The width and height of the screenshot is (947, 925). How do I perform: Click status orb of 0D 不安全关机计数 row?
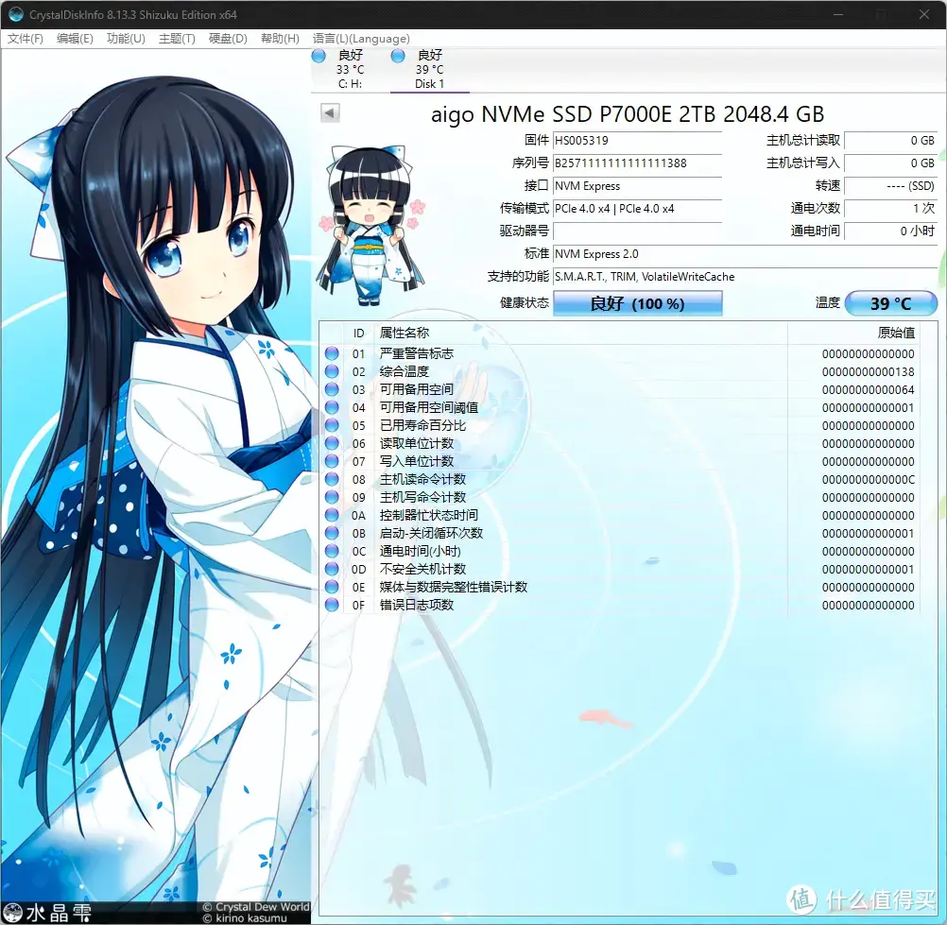332,569
